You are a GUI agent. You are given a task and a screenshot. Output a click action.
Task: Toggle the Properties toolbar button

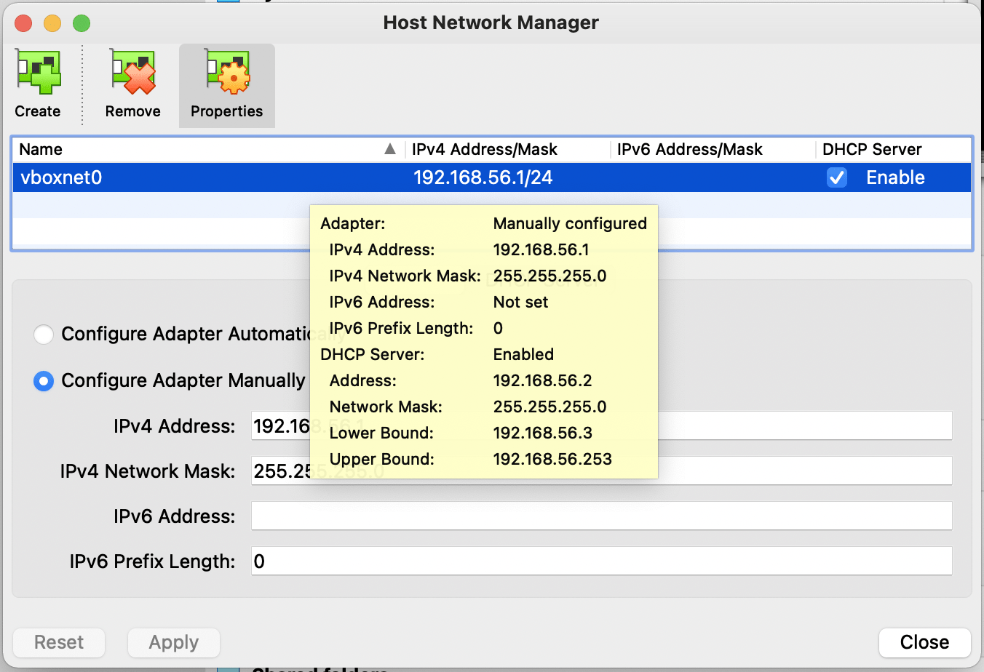[x=227, y=86]
